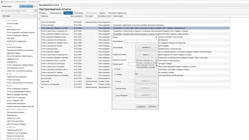Screen dimensions: 249x140
Task: Choose Приходы и расходы со склада option
Action: point(147,63)
